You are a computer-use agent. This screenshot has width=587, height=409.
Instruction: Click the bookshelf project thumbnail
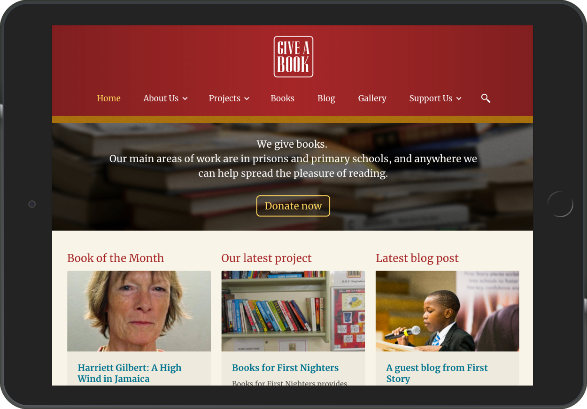click(293, 311)
